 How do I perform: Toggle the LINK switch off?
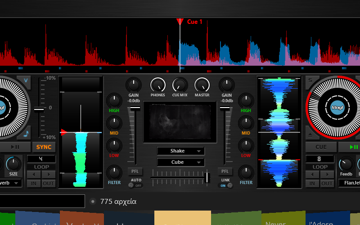tap(226, 185)
